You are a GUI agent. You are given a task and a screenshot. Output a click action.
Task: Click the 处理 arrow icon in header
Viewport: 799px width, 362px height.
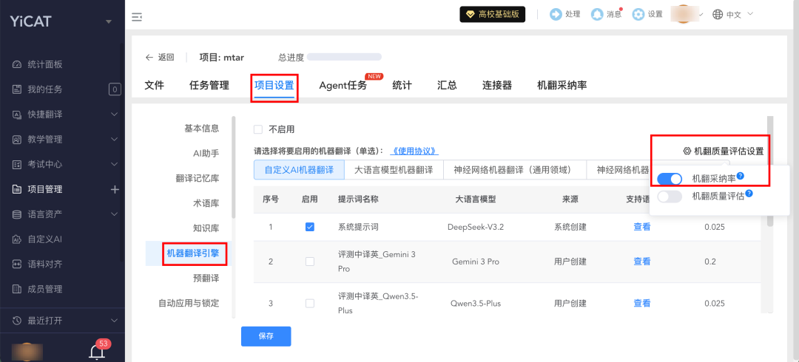click(556, 14)
